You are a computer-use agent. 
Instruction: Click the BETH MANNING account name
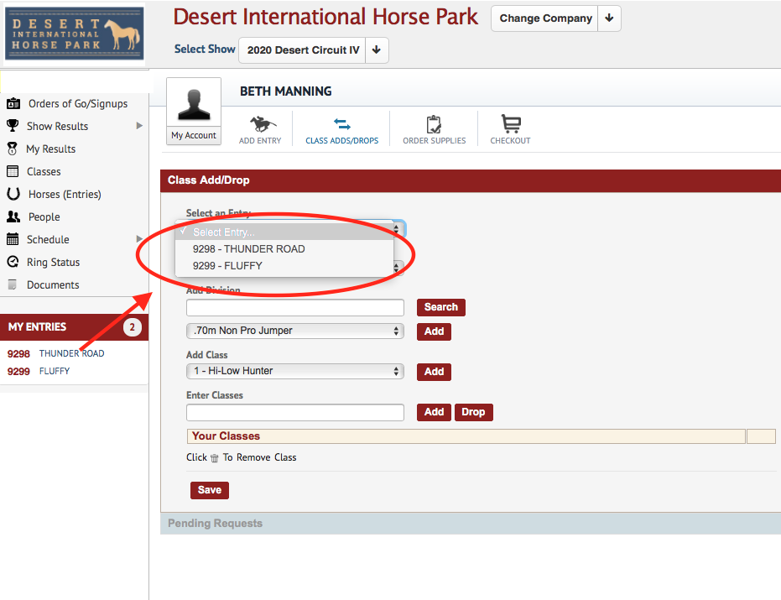point(286,91)
